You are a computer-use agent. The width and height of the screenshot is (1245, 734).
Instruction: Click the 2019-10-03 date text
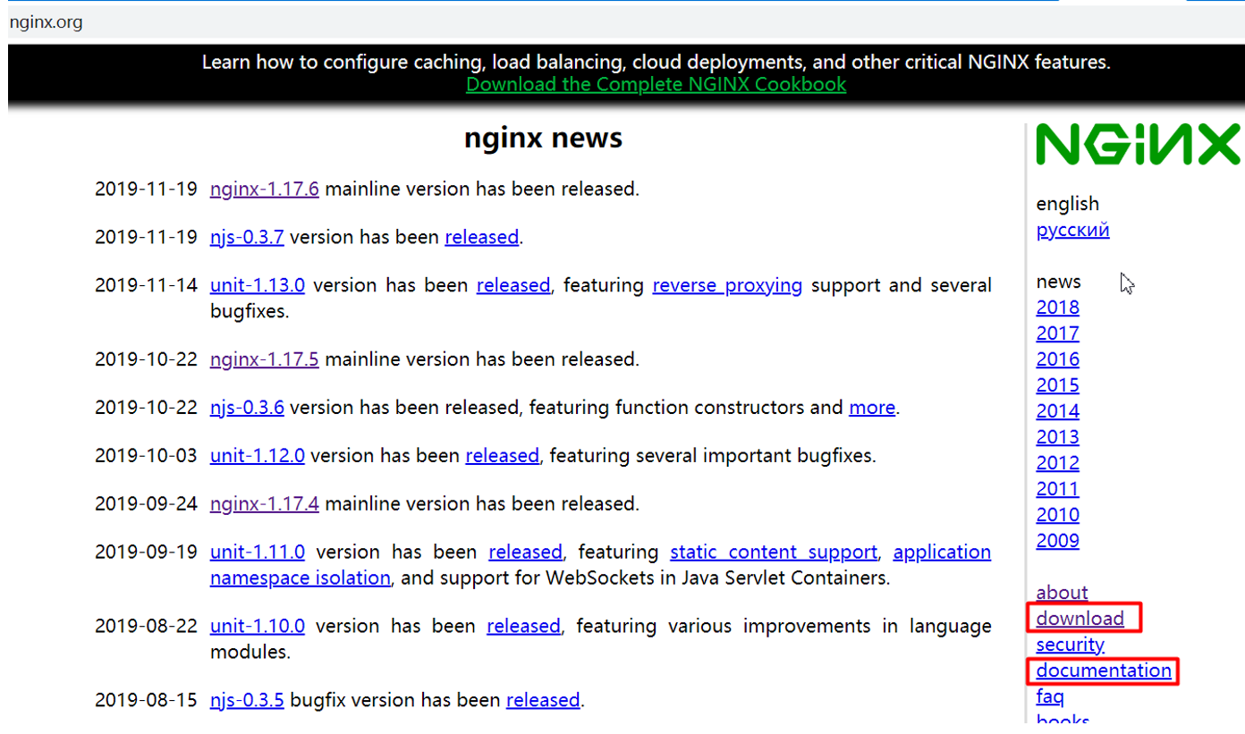(146, 455)
